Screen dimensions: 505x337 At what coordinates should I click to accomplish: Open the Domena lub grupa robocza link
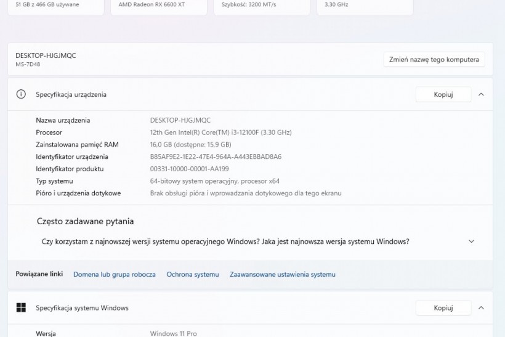(x=114, y=274)
